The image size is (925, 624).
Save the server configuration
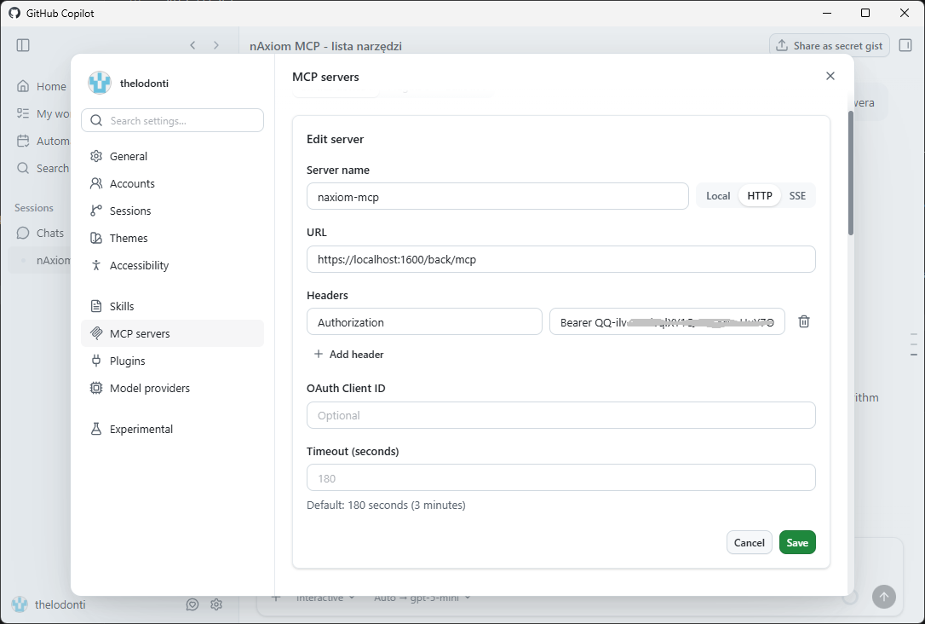[x=797, y=542]
